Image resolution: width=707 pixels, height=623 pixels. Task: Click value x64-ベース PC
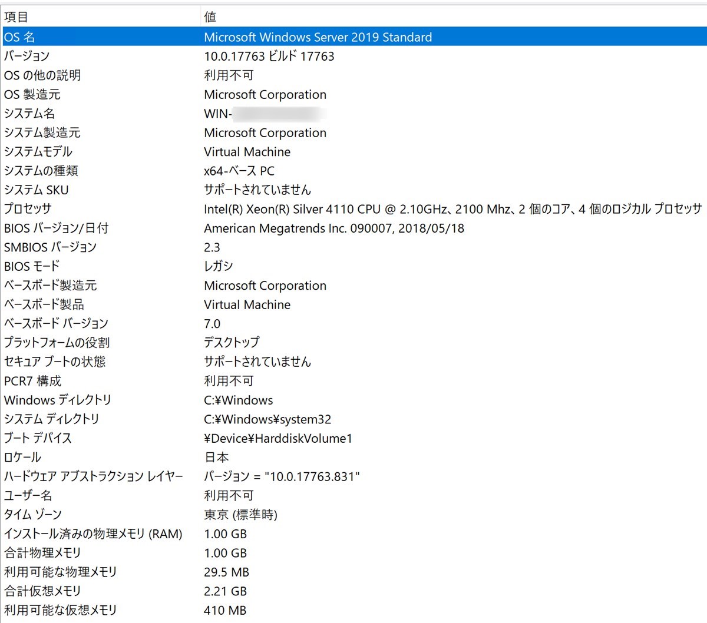(239, 171)
